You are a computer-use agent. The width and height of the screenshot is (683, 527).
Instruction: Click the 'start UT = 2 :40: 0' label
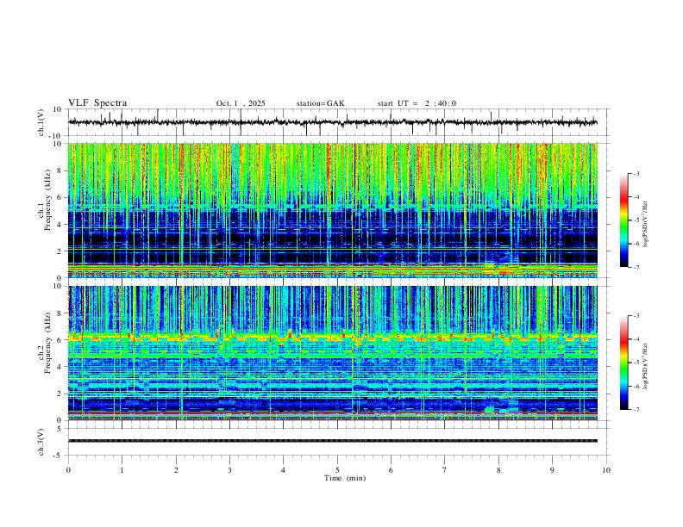417,103
